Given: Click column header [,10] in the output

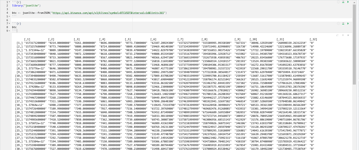Looking at the screenshot, I should 253,39.
